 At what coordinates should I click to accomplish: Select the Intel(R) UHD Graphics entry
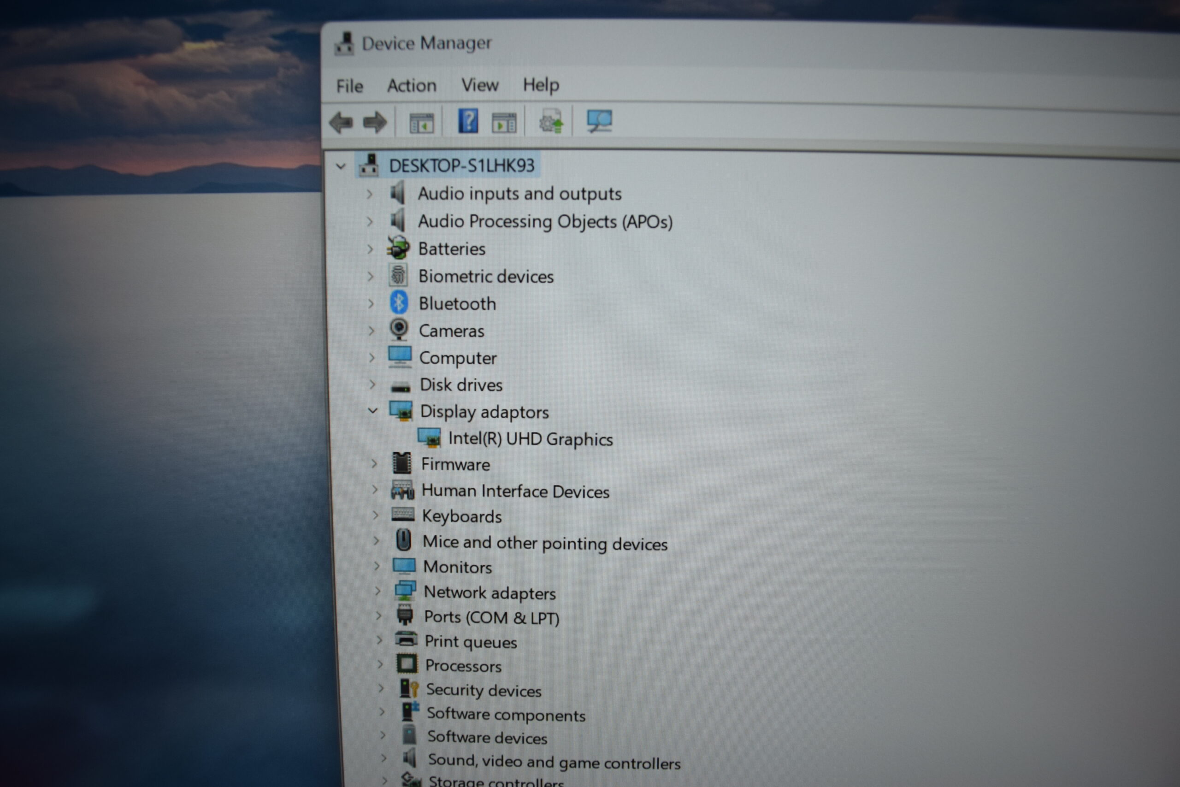[530, 439]
